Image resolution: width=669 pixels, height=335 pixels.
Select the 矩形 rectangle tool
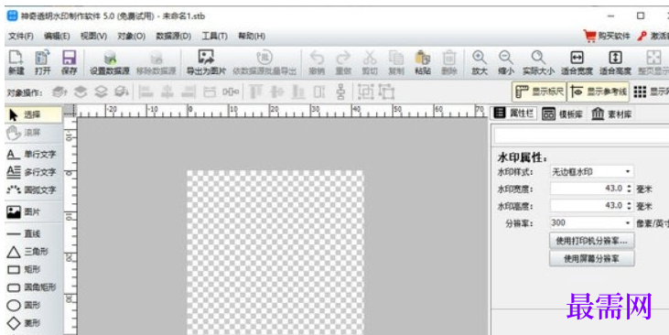[x=24, y=270]
